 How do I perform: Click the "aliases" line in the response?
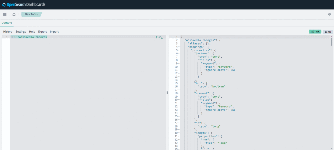[x=199, y=43]
